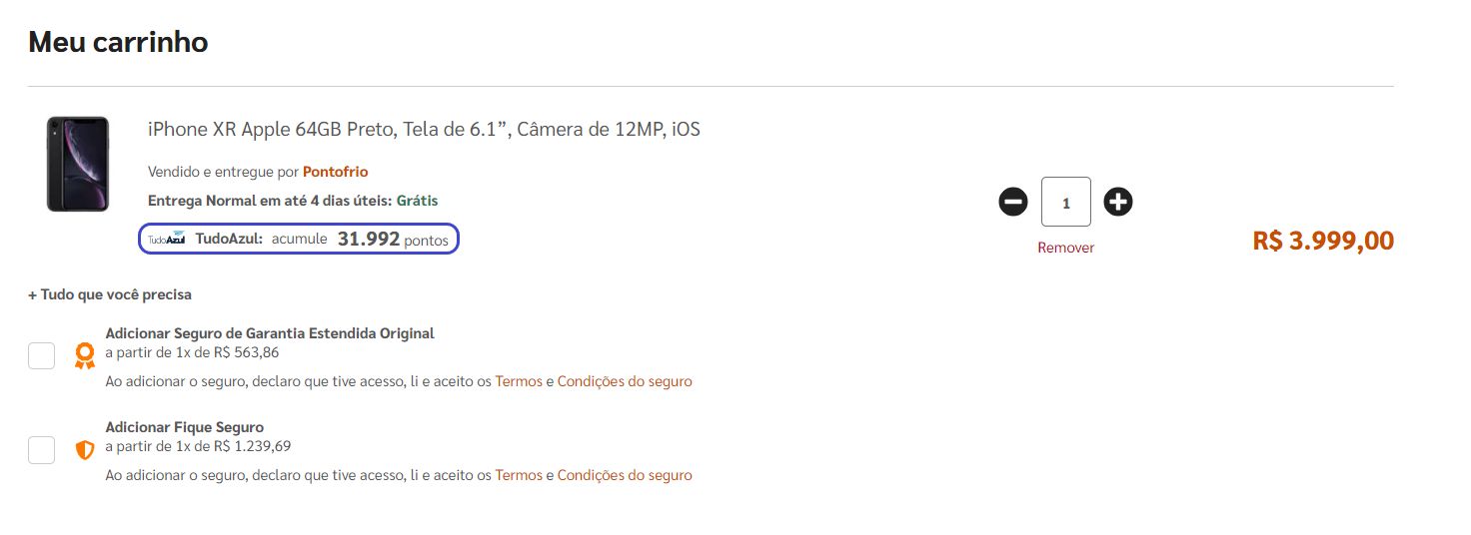
Task: Click the orange shield Fique Seguro icon
Action: (85, 450)
